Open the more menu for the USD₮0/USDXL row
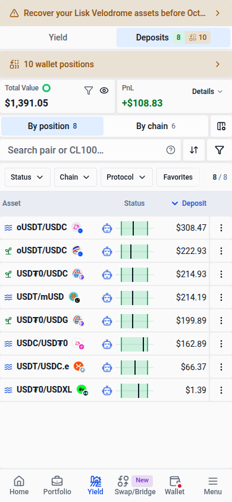 (221, 390)
